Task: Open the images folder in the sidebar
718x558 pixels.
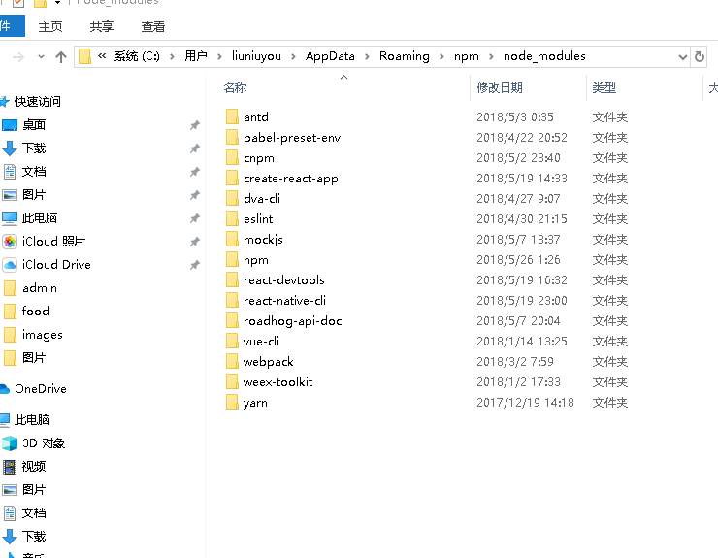Action: pos(43,335)
